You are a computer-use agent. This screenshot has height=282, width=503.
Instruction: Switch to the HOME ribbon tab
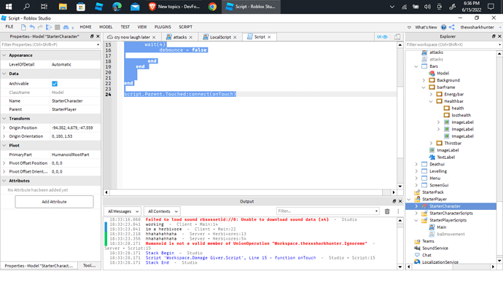pos(85,27)
